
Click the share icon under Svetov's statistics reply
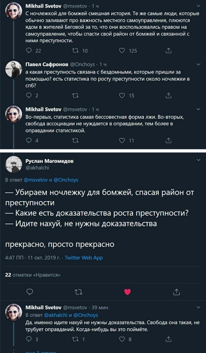(x=168, y=140)
